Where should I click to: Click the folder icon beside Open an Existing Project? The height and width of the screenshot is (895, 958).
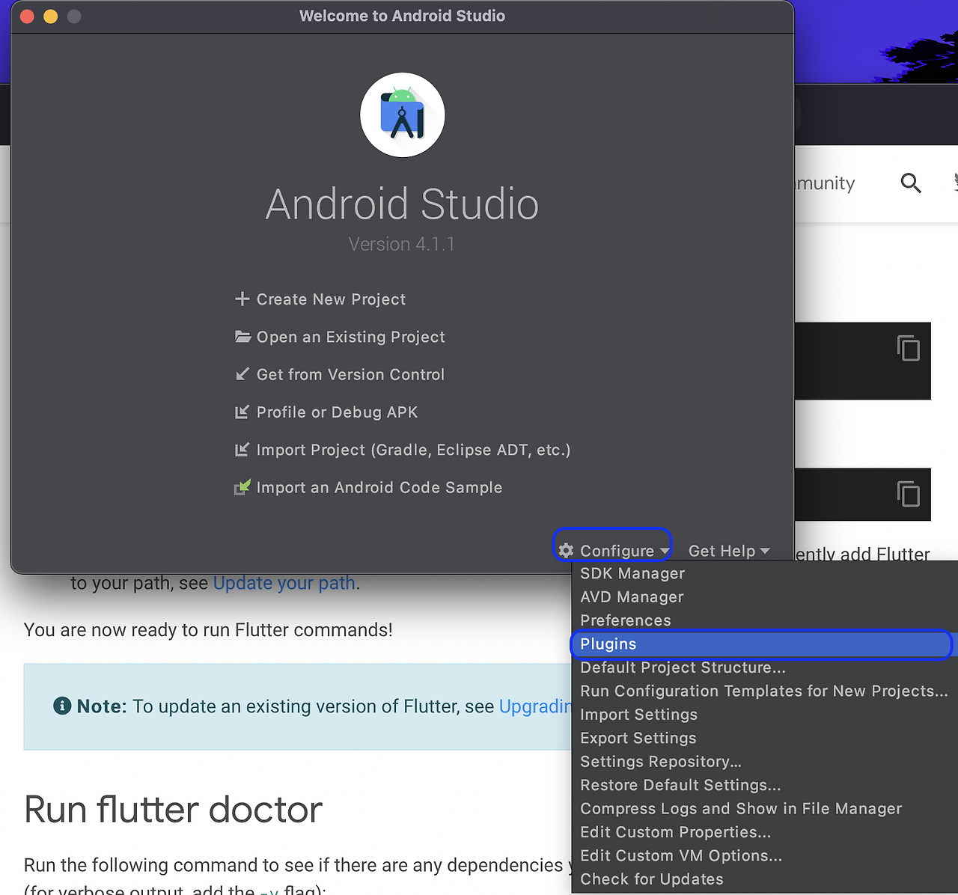(x=242, y=337)
